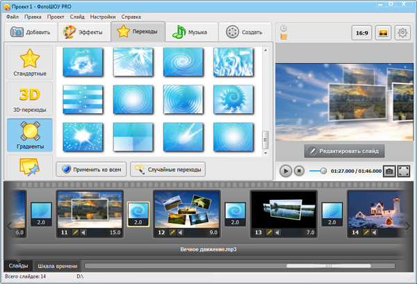Image resolution: width=417 pixels, height=284 pixels.
Task: Click Применить ко всем button
Action: click(91, 169)
